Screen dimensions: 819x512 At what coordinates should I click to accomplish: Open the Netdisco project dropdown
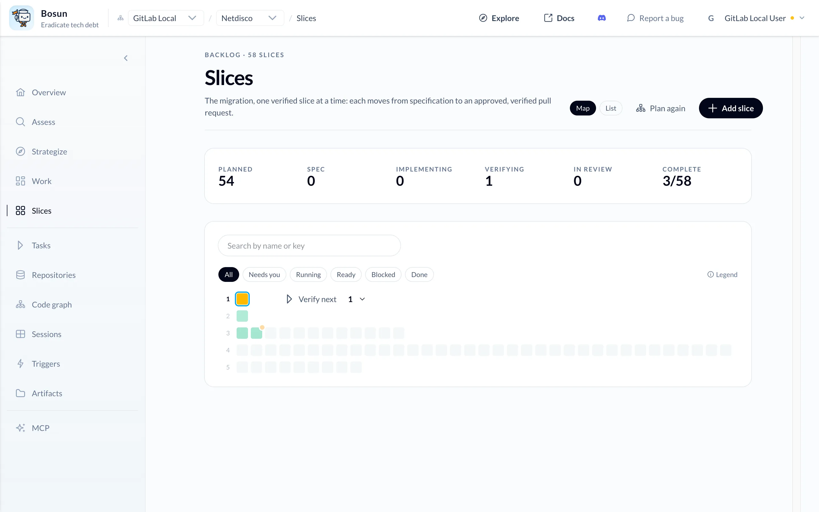[250, 18]
